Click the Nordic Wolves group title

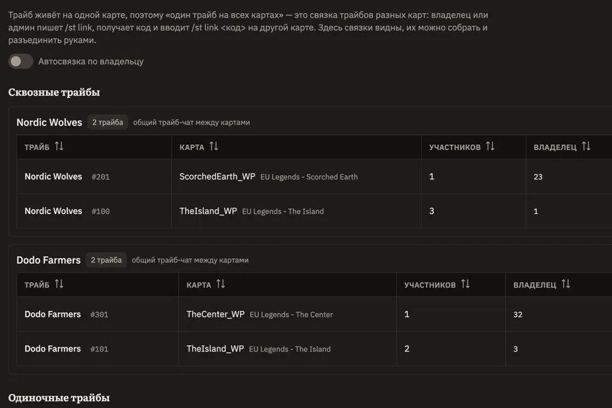pos(49,122)
